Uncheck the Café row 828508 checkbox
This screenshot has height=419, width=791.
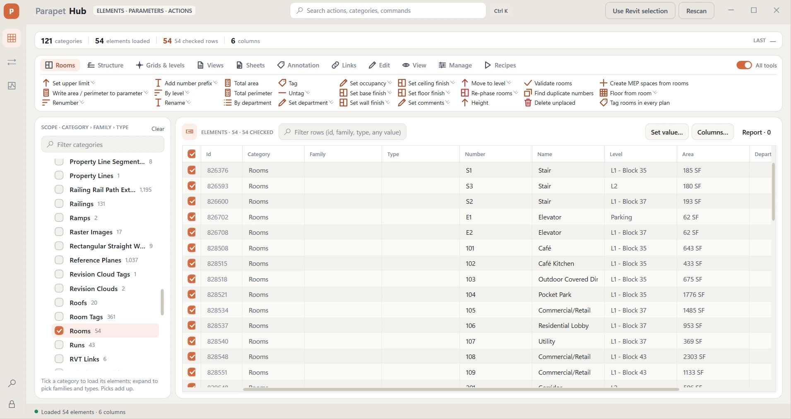[x=192, y=248]
